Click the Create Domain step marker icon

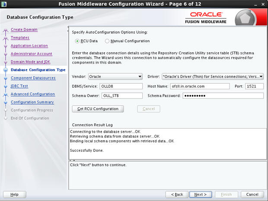pos(6,30)
